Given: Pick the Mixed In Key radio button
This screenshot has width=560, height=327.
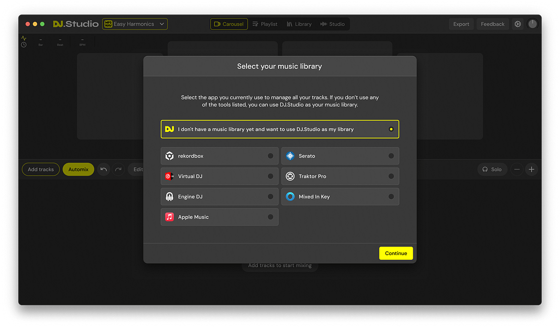Looking at the screenshot, I should pyautogui.click(x=391, y=197).
